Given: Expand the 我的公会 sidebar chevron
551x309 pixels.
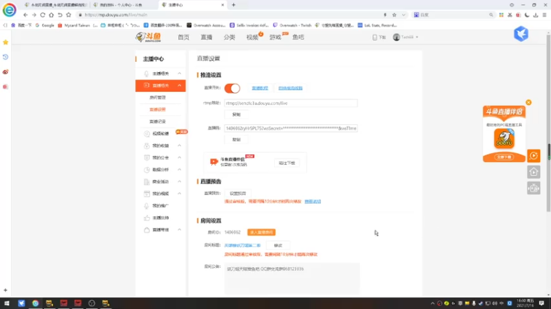Looking at the screenshot, I should [180, 158].
